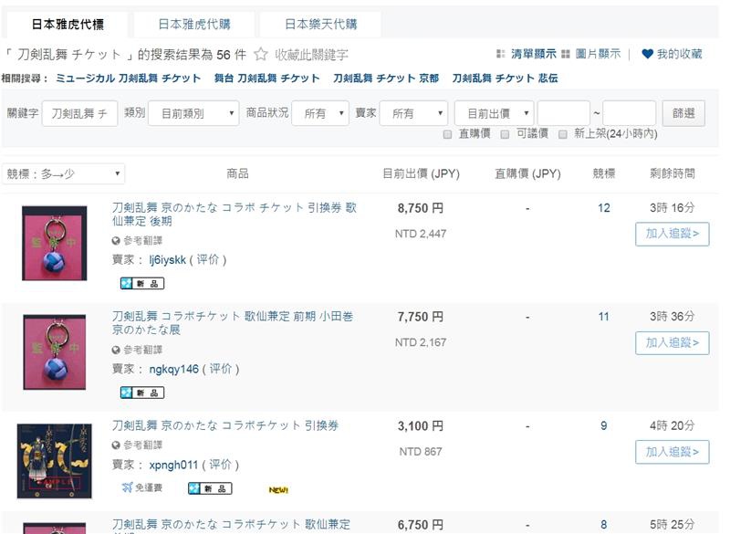View 评价 rating of seller lj6iyskk
The width and height of the screenshot is (730, 534).
[x=208, y=260]
